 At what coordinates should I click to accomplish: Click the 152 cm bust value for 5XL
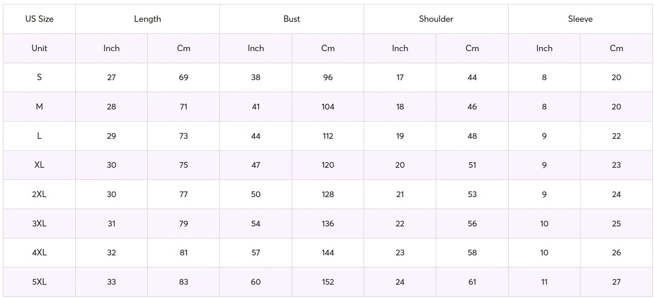[328, 282]
